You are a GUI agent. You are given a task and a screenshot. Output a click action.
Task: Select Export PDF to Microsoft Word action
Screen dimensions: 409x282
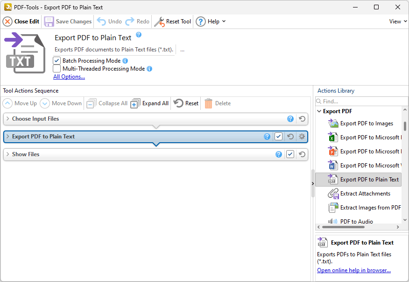click(x=369, y=165)
